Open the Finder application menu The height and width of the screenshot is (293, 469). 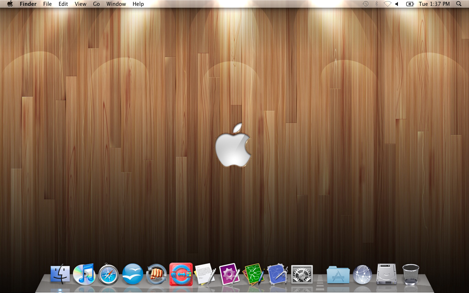pos(28,4)
